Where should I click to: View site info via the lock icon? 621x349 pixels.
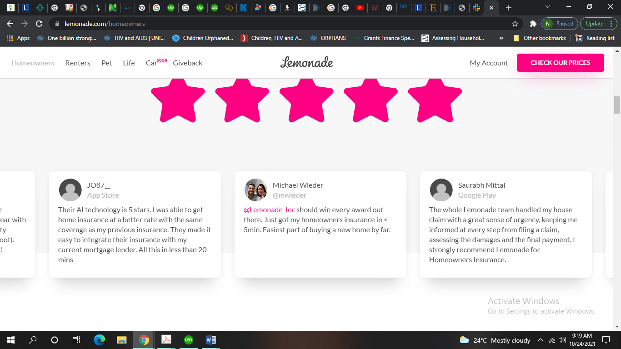tap(57, 24)
